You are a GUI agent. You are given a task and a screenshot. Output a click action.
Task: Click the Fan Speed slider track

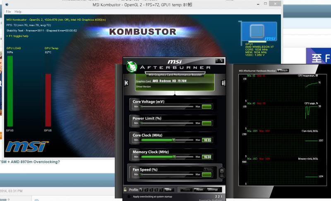167,175
